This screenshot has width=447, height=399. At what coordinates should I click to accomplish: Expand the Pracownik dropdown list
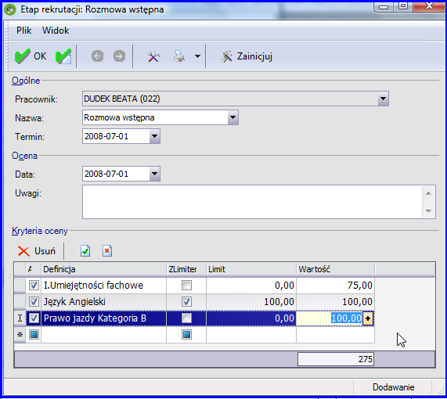[383, 99]
